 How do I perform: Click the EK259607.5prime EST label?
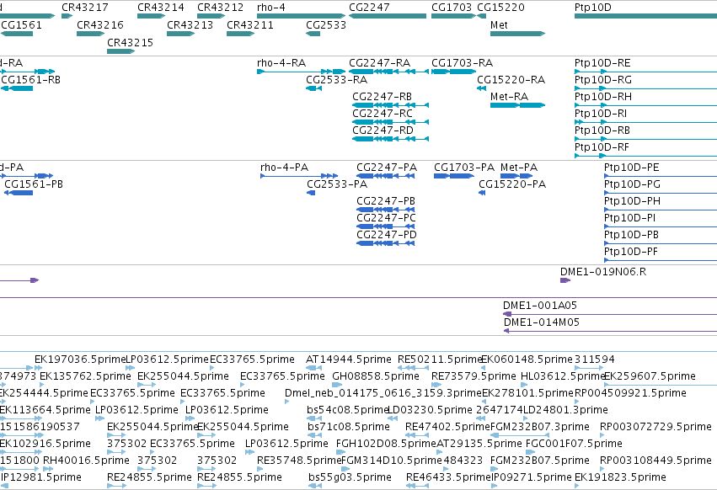650,376
